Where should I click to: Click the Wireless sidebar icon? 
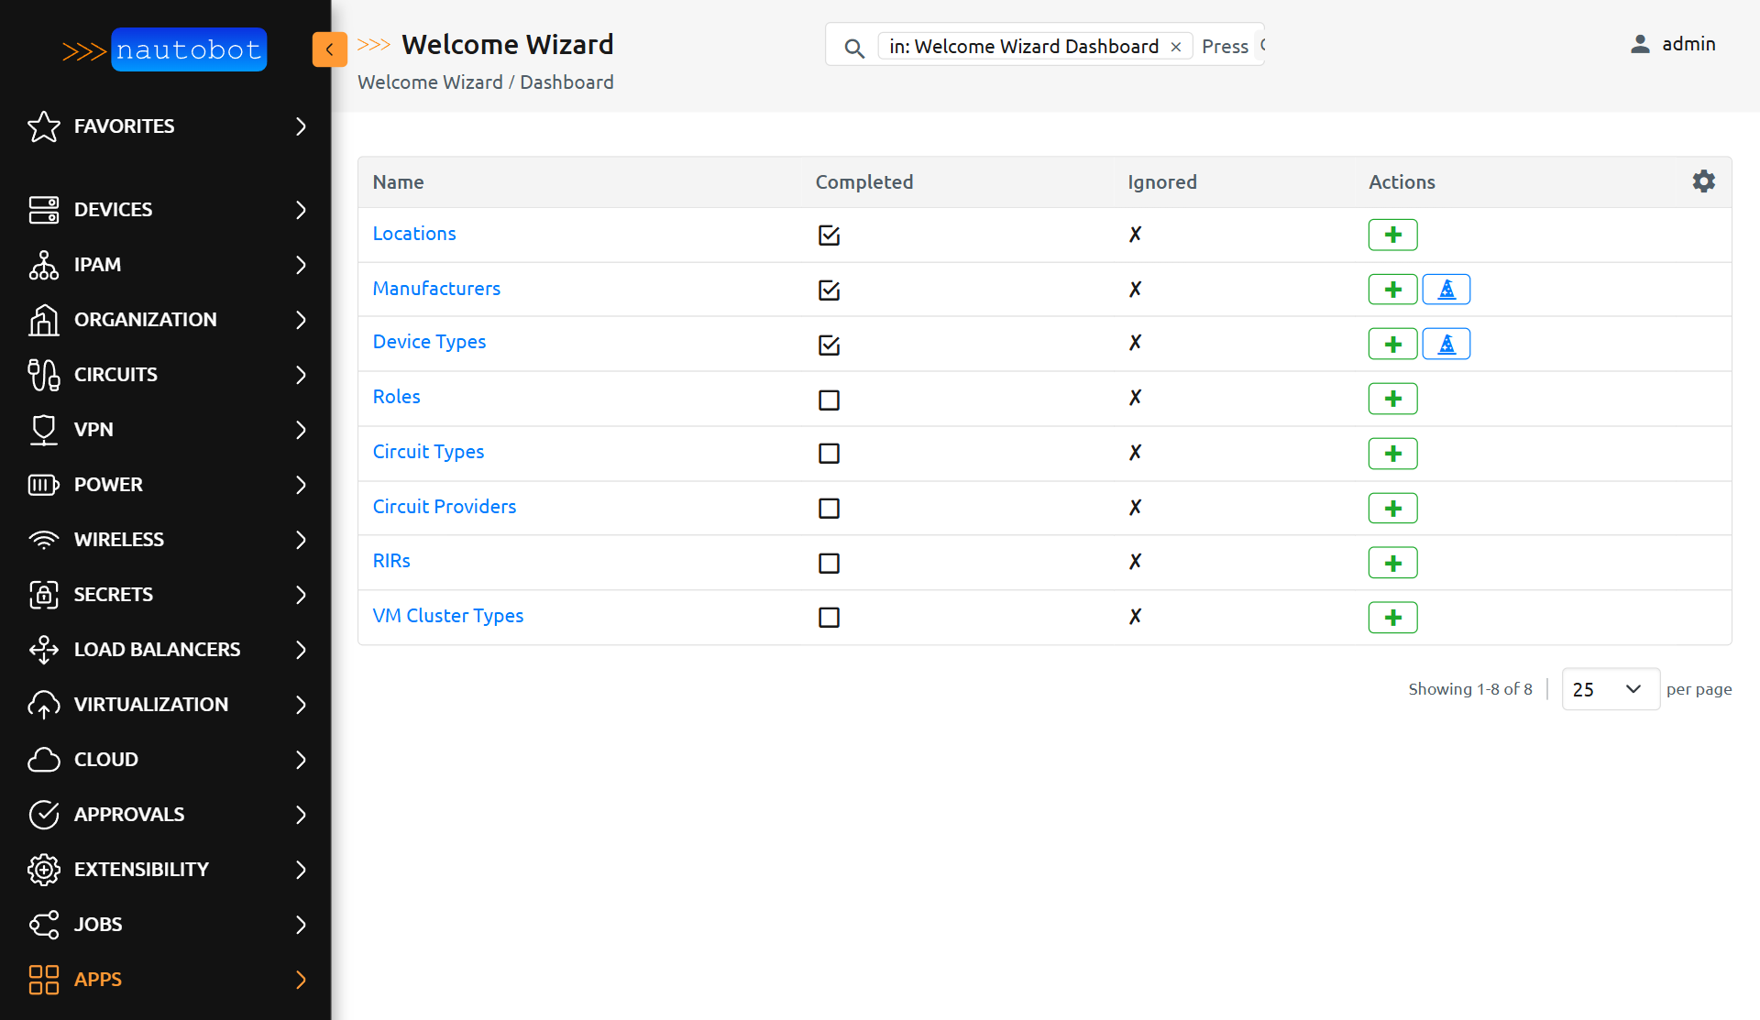point(43,540)
